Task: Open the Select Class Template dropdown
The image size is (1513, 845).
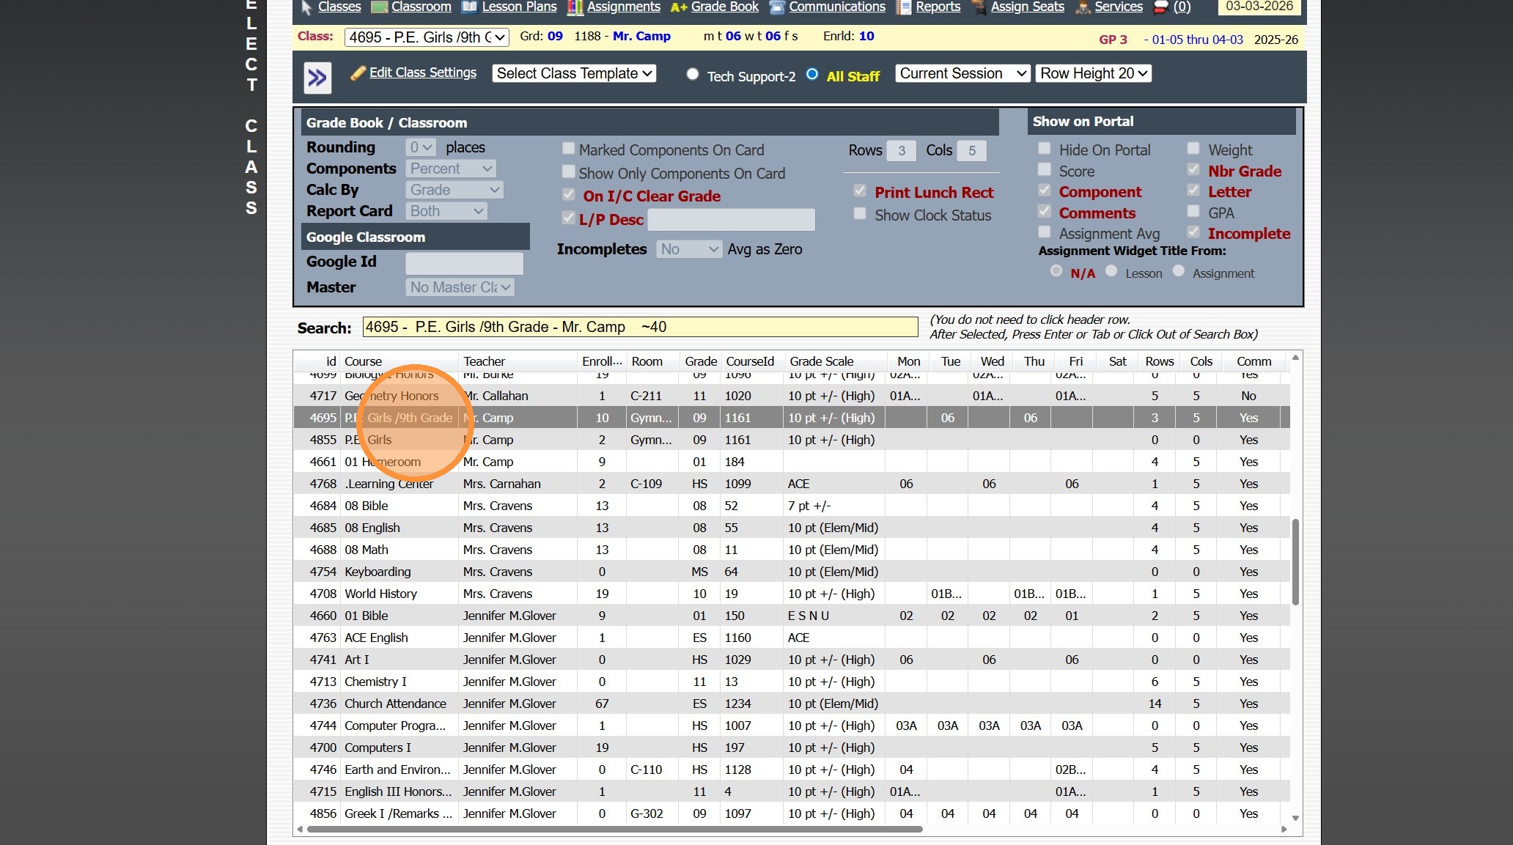Action: pyautogui.click(x=573, y=73)
